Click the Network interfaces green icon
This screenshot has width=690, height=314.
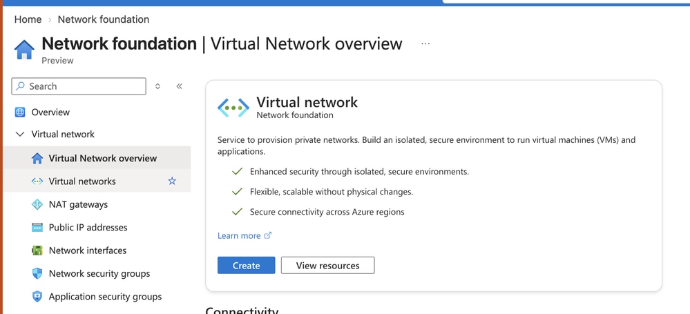(37, 251)
